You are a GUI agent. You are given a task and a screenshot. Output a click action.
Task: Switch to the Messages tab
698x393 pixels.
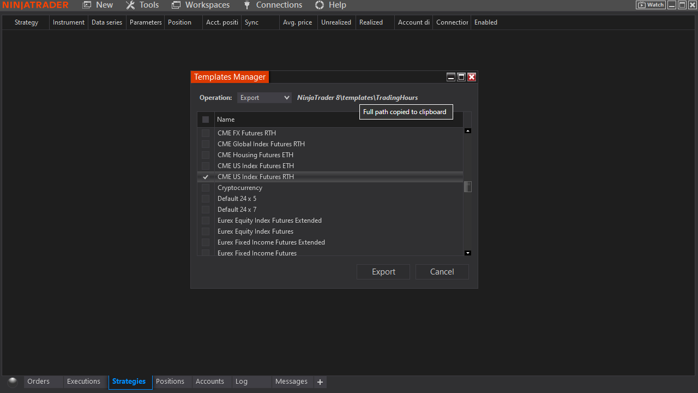(x=291, y=382)
